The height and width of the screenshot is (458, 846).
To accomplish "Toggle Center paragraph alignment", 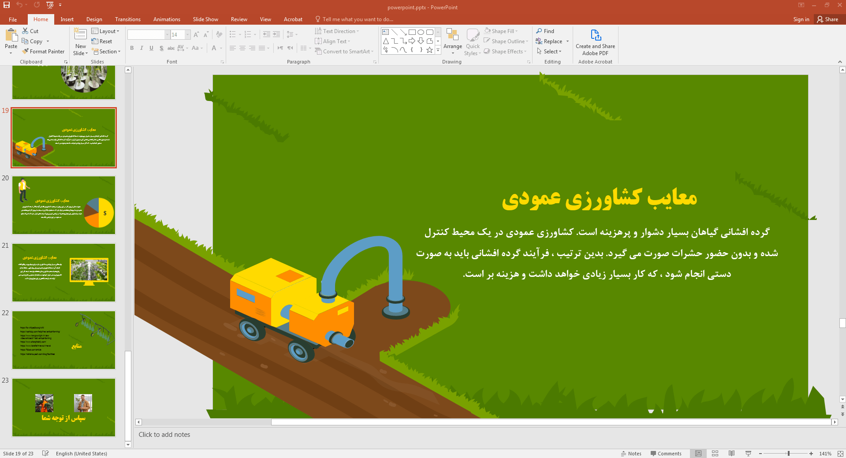I will 242,48.
